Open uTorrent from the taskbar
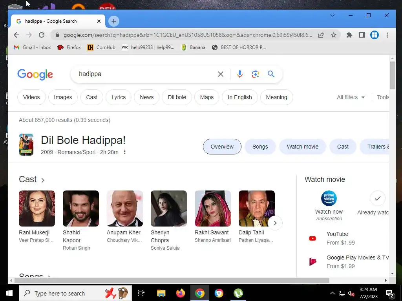 (238, 293)
